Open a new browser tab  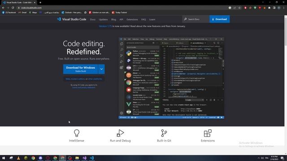40,3
